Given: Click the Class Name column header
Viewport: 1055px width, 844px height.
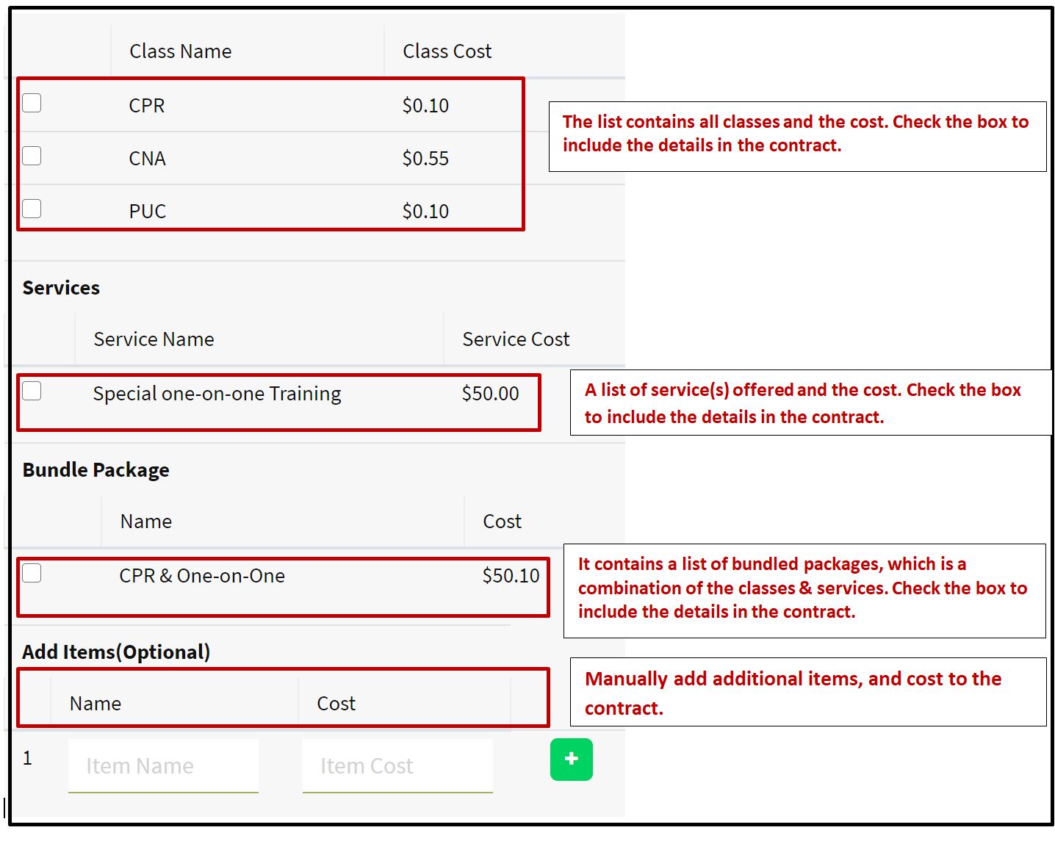Looking at the screenshot, I should (180, 51).
